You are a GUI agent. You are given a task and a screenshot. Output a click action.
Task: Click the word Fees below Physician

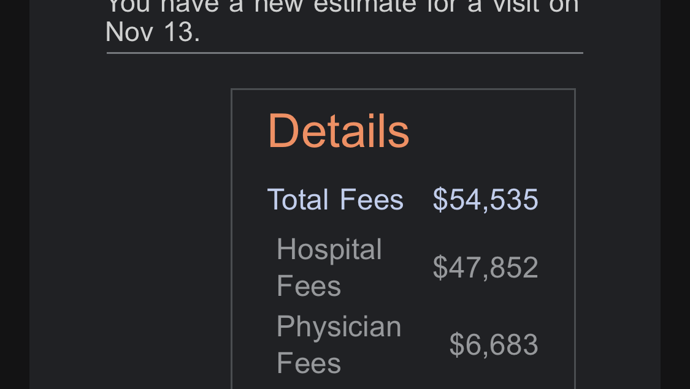[309, 363]
